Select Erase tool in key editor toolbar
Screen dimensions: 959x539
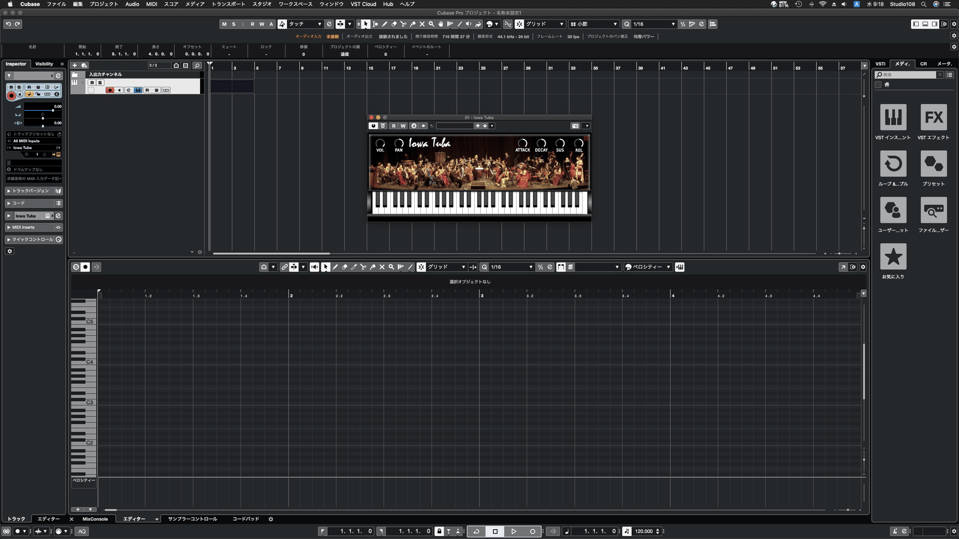click(345, 267)
